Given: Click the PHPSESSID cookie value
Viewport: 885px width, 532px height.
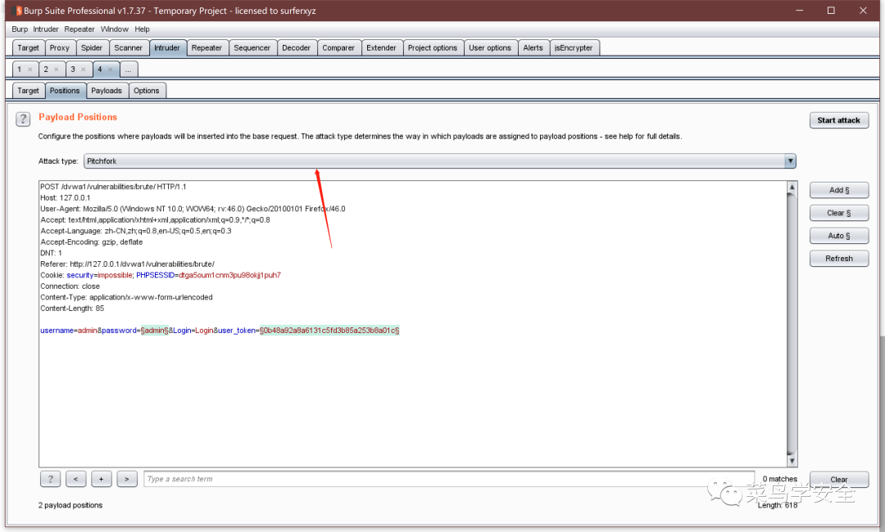Looking at the screenshot, I should click(229, 276).
